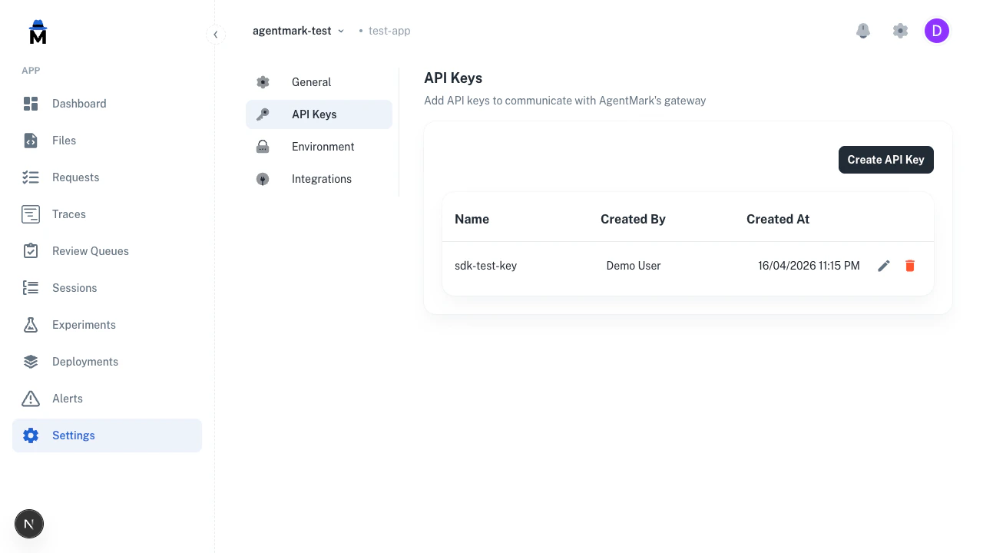Select the General settings item

(311, 82)
